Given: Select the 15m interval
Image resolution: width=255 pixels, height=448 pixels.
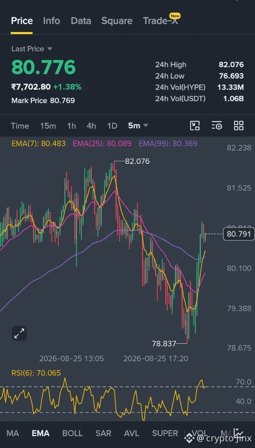Looking at the screenshot, I should 48,126.
